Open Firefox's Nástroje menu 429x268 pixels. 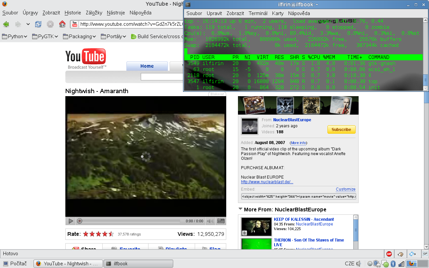click(116, 13)
